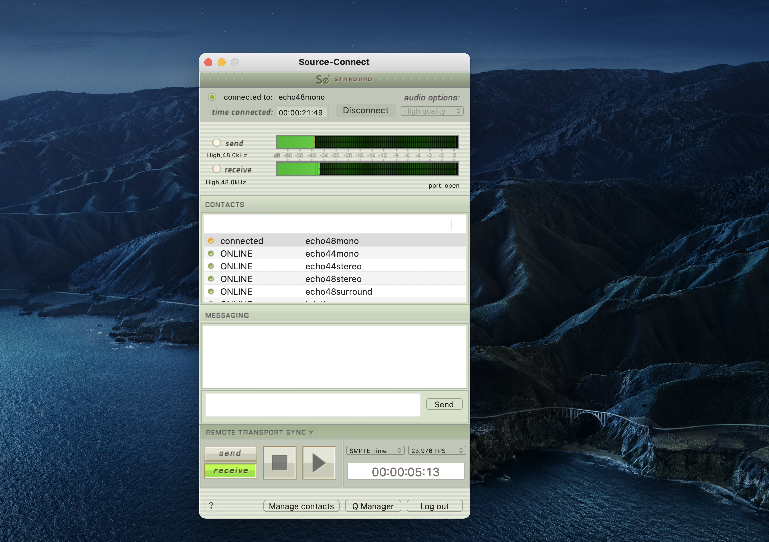The height and width of the screenshot is (542, 769).
Task: Change the 23.976 FPS frame rate dropdown
Action: 436,451
